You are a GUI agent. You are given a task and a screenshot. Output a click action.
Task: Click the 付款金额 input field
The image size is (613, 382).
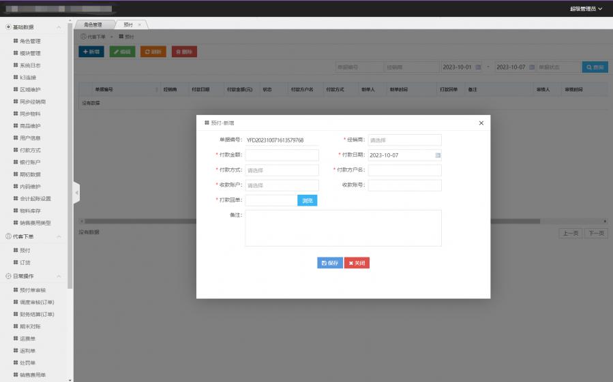282,155
